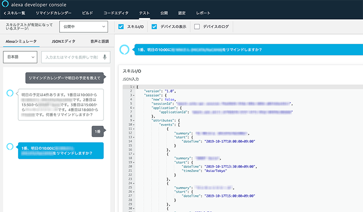Switch to 音声と語調 tab
Image resolution: width=363 pixels, height=212 pixels.
pyautogui.click(x=99, y=41)
